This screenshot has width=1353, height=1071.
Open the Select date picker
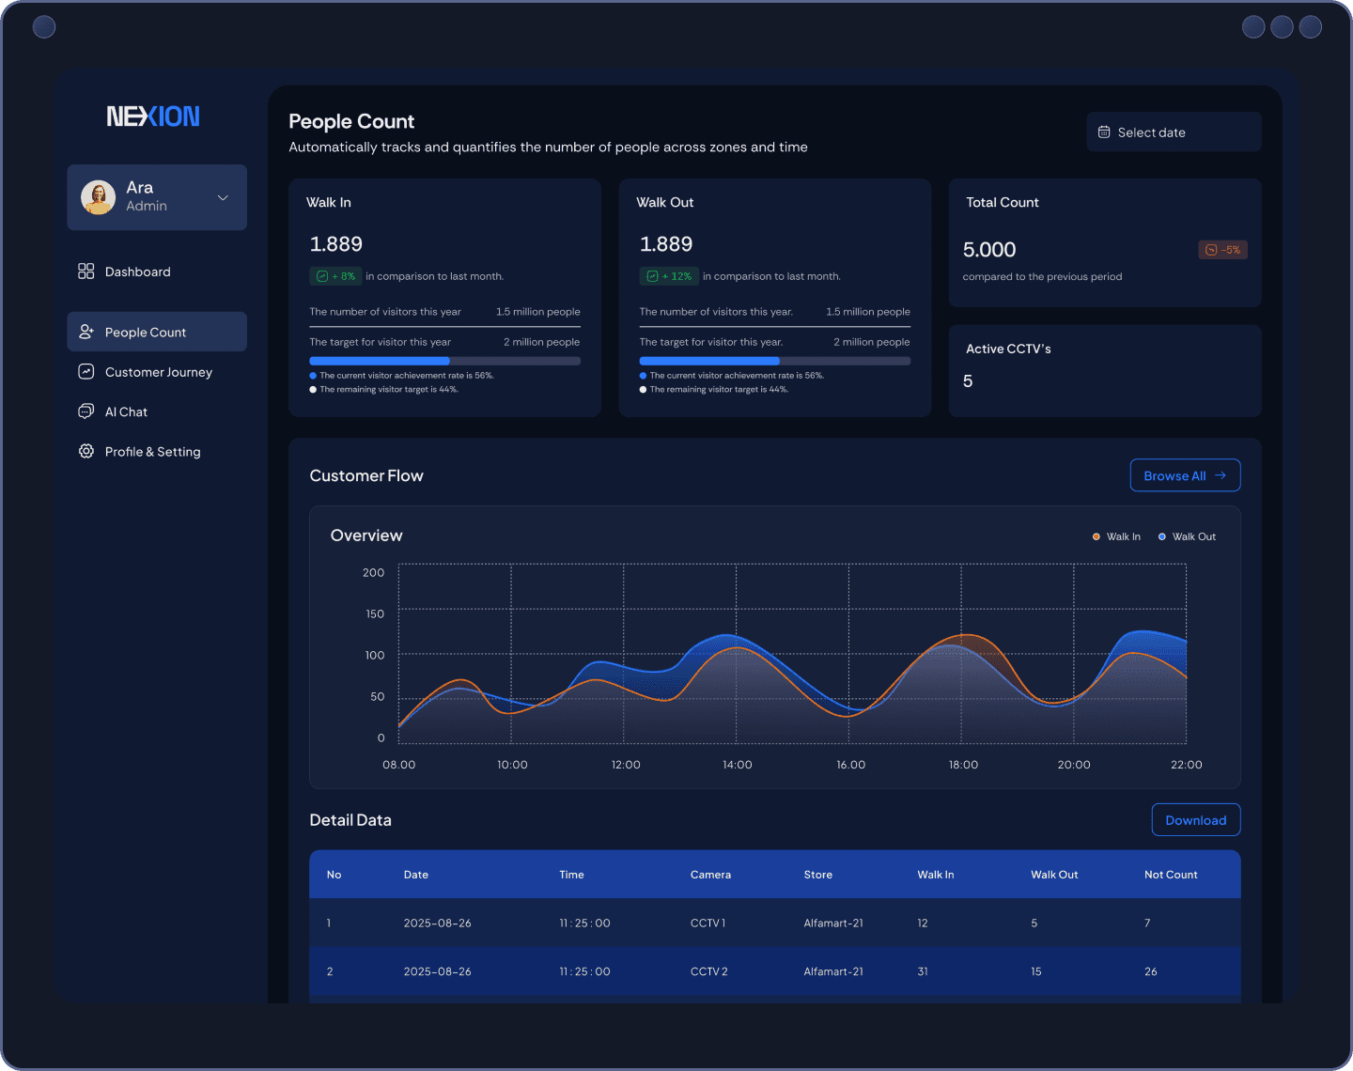1174,132
